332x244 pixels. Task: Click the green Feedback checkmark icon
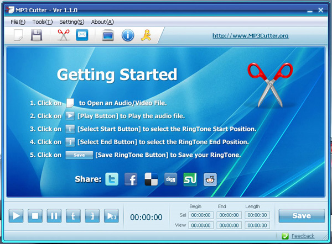pyautogui.click(x=285, y=236)
